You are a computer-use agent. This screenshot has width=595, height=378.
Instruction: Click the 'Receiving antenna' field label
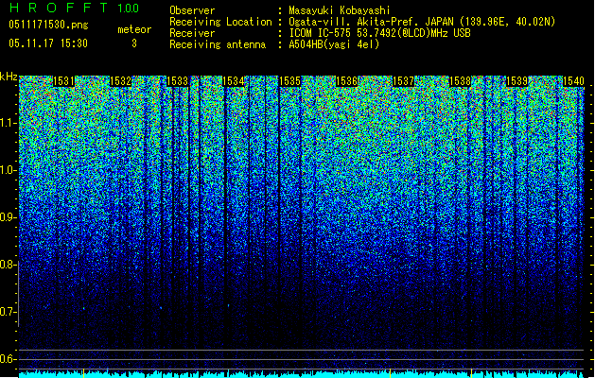coord(218,44)
